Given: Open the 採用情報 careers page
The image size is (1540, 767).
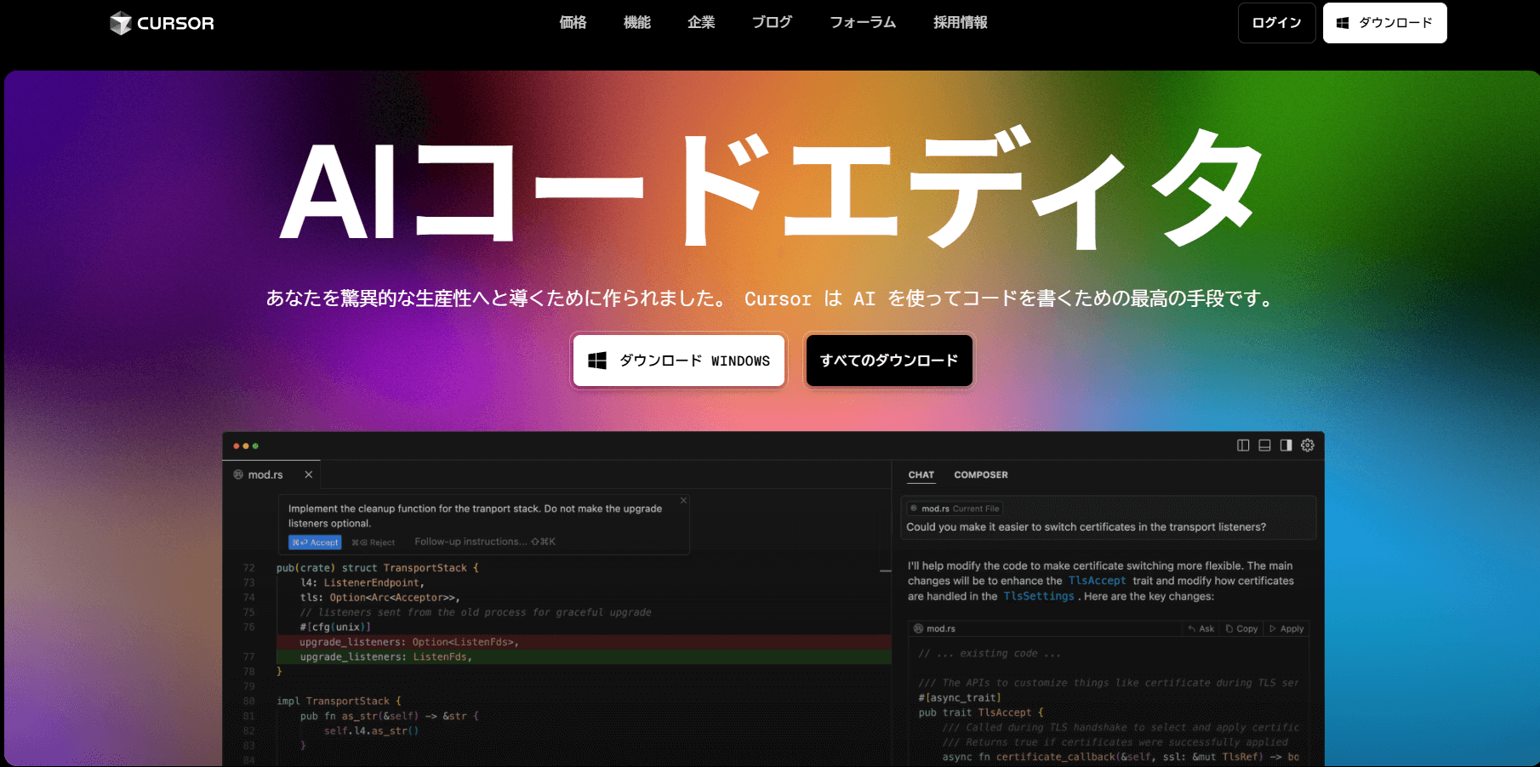Looking at the screenshot, I should coord(960,23).
